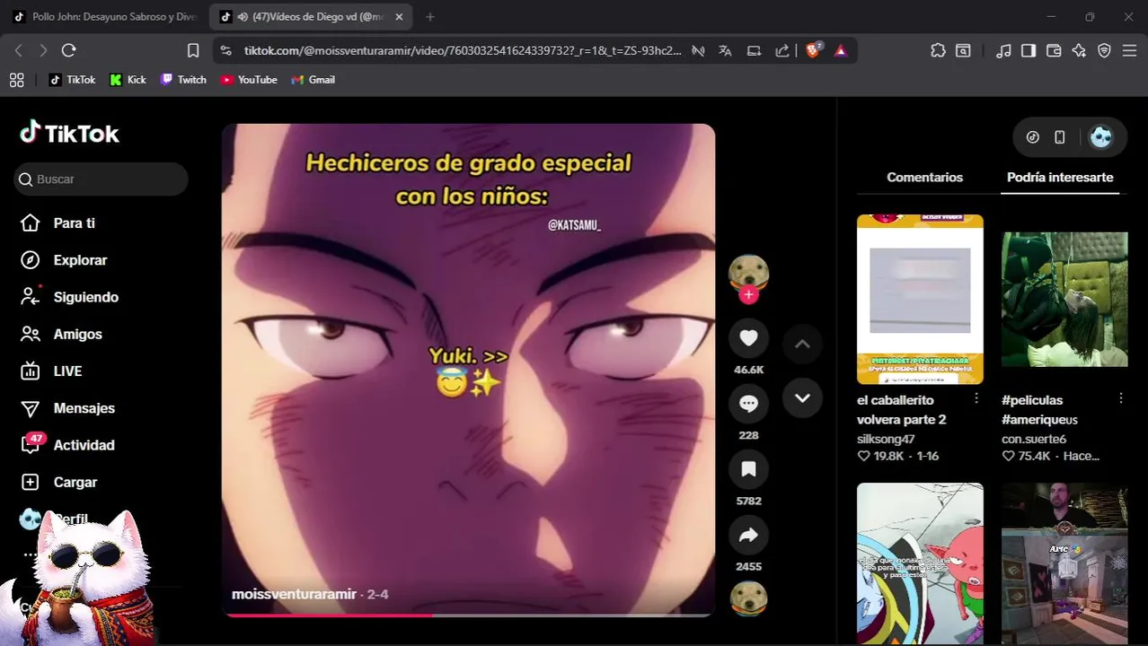Go back in browser history

(18, 51)
